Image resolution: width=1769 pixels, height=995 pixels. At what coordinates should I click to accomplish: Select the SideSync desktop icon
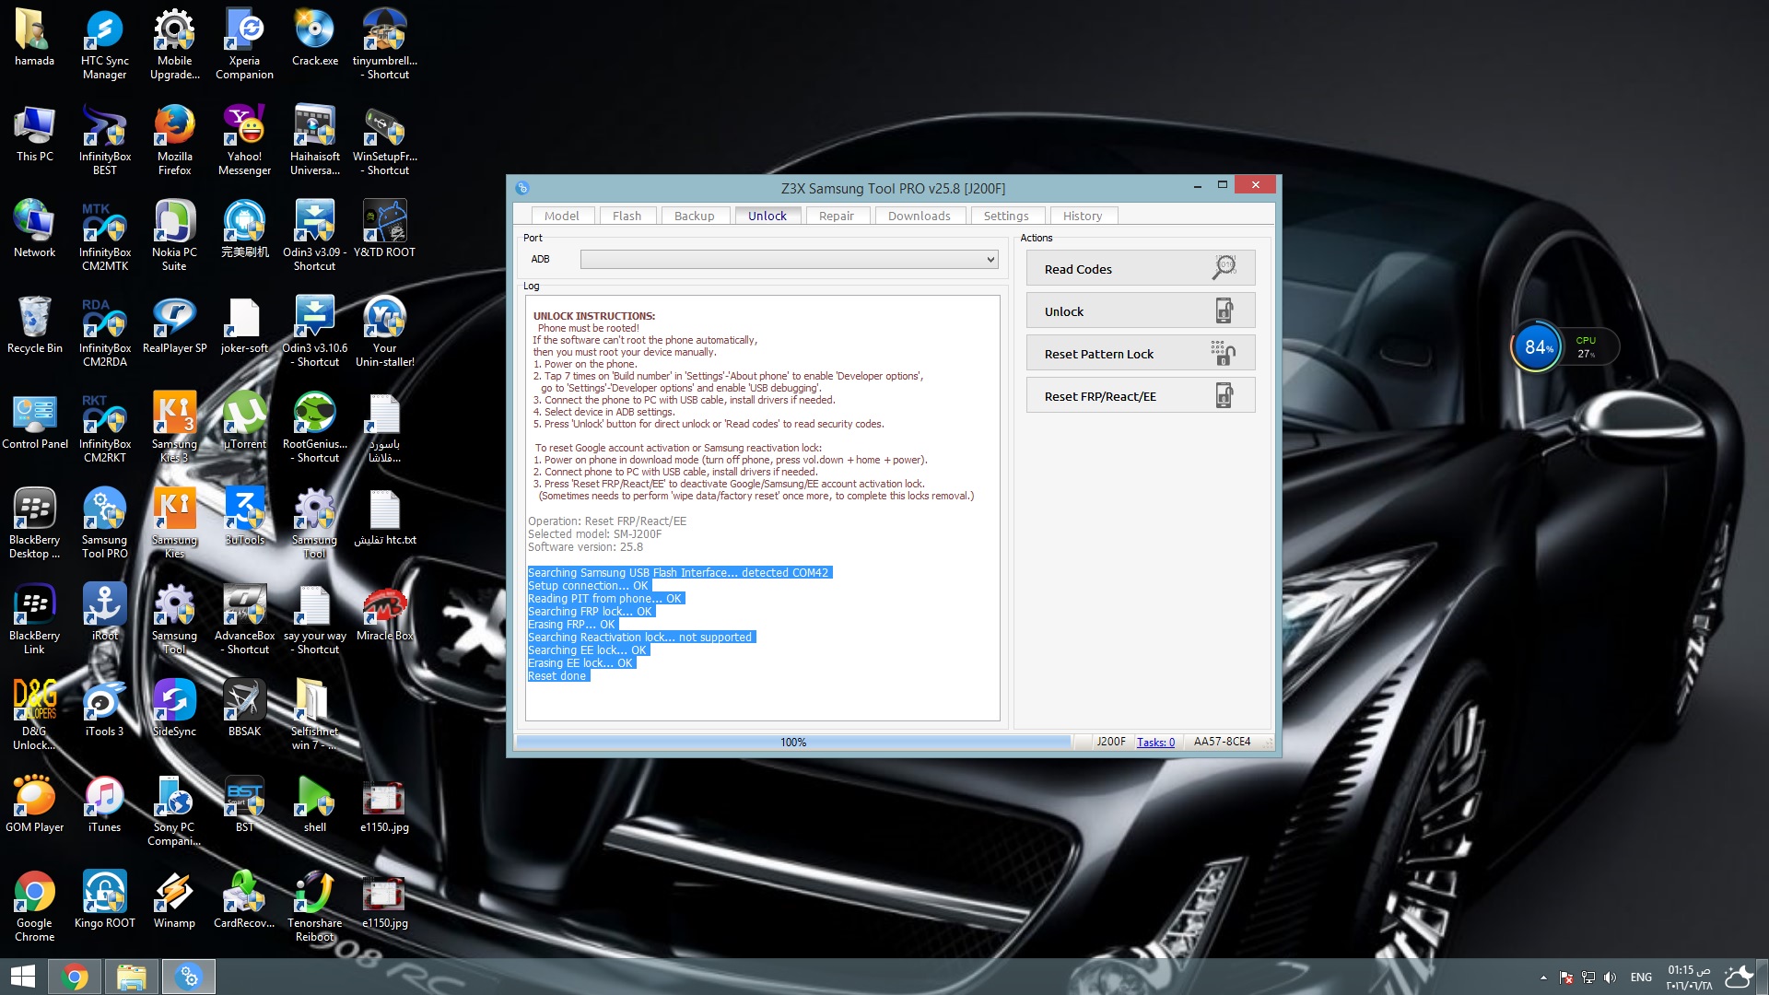(174, 709)
